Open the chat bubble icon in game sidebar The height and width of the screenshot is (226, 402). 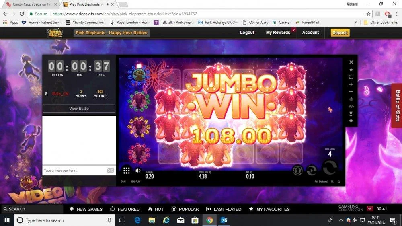pyautogui.click(x=351, y=121)
